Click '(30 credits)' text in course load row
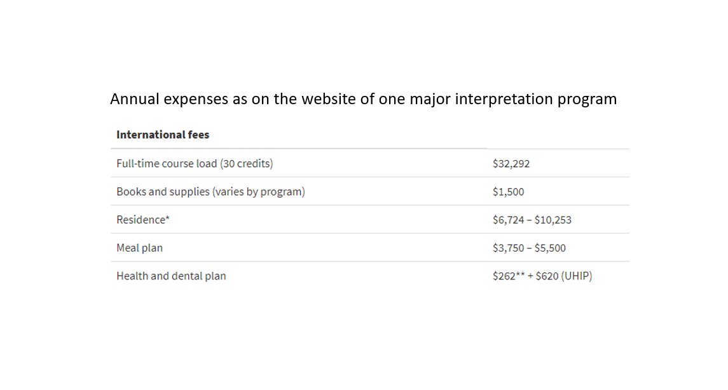The width and height of the screenshot is (728, 390). (x=247, y=164)
